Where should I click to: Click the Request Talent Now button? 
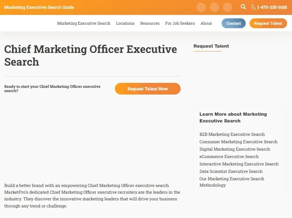(x=148, y=89)
